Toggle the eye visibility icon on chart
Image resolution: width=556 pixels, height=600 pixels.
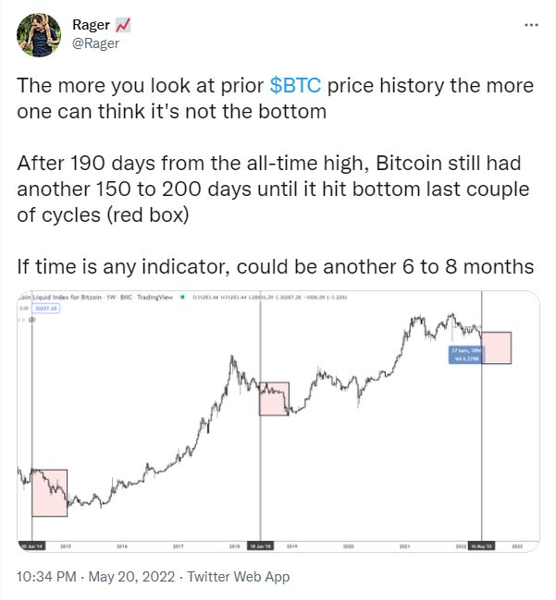point(32,320)
